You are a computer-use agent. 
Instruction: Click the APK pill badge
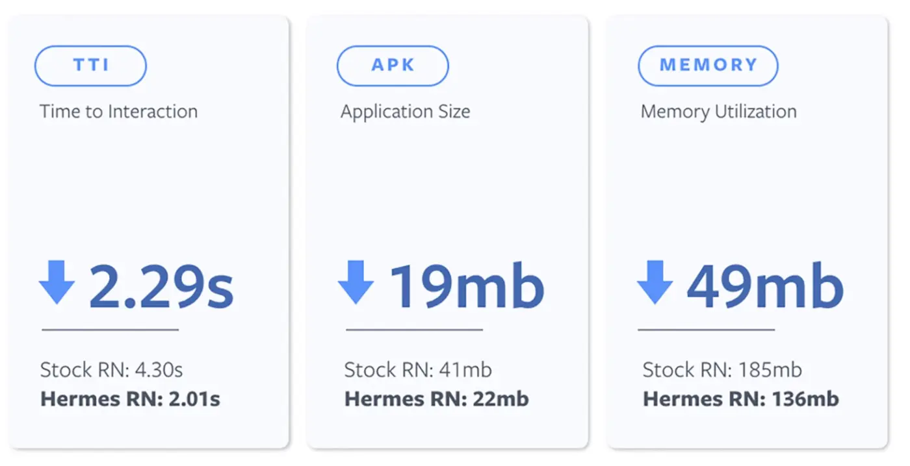tap(393, 66)
